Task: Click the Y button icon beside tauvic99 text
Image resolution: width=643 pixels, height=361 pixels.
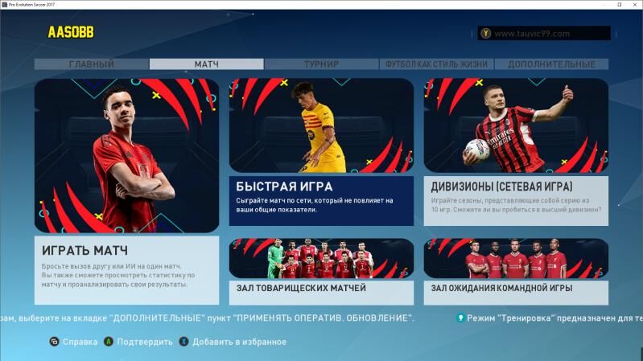Action: 486,33
